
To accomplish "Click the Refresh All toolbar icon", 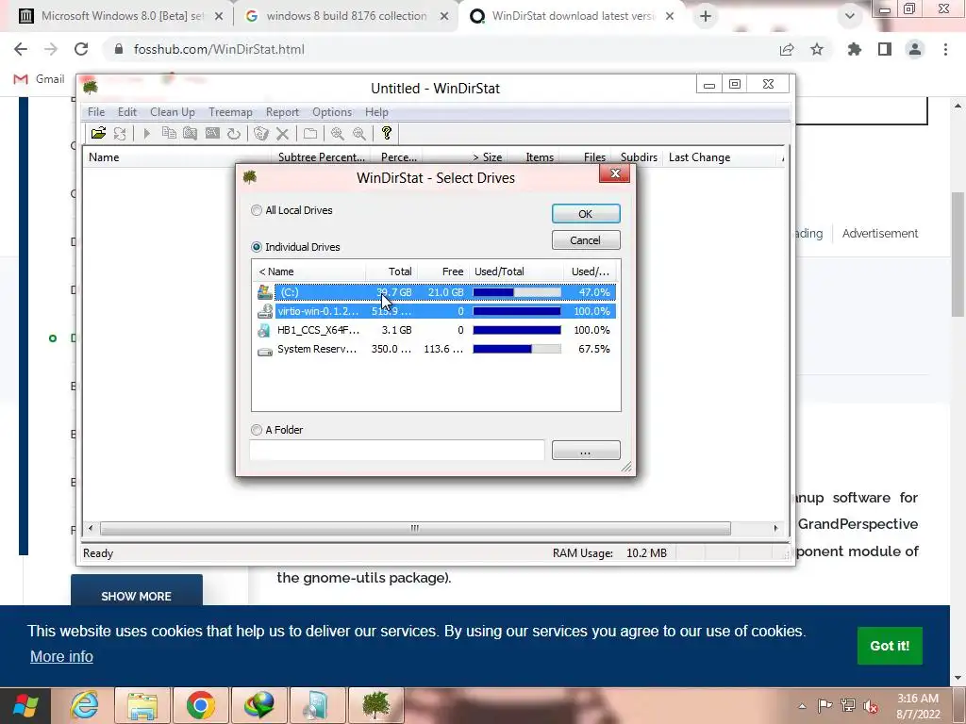I will (120, 133).
